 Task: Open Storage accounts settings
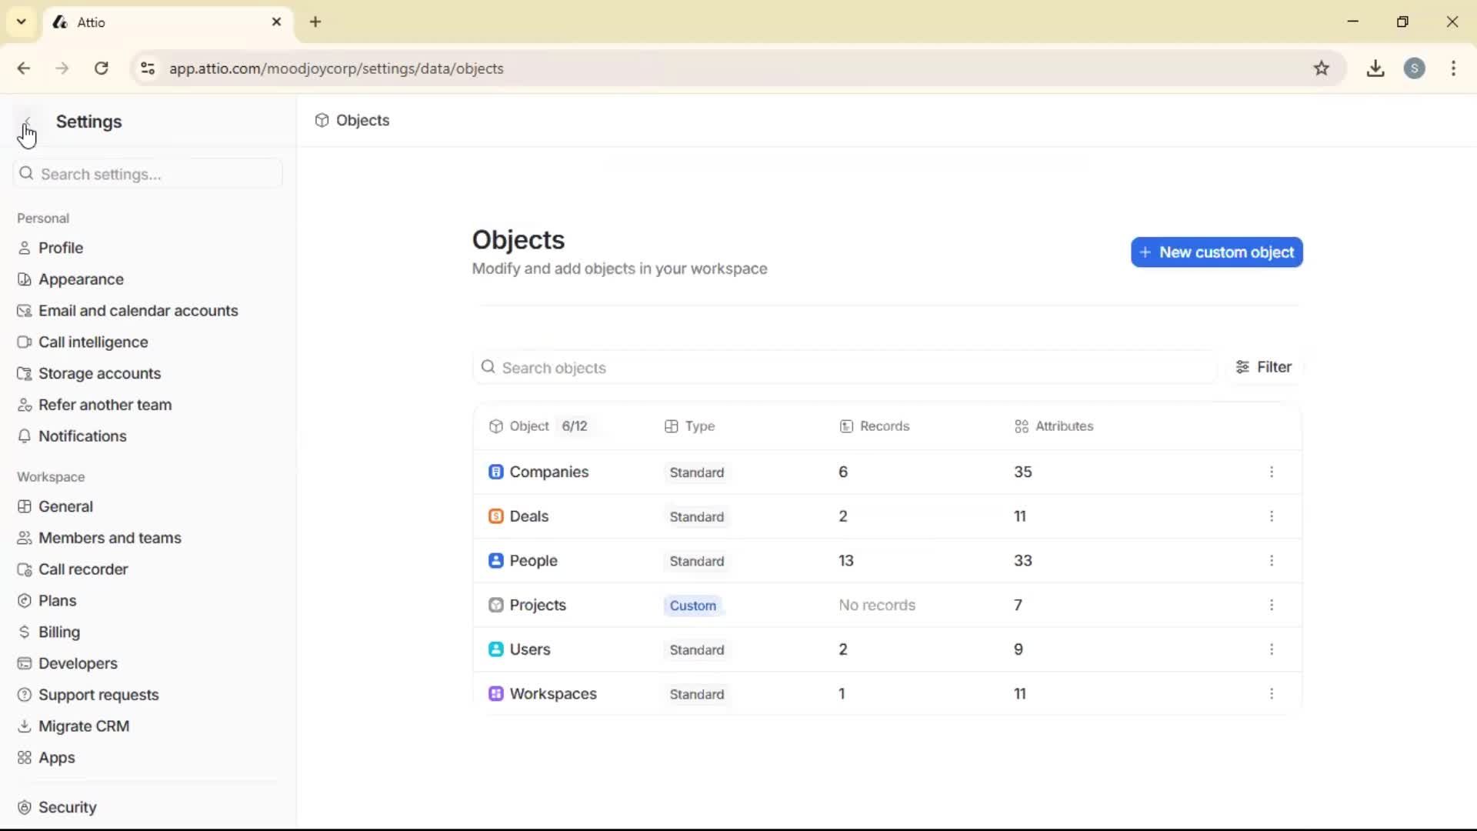tap(99, 373)
